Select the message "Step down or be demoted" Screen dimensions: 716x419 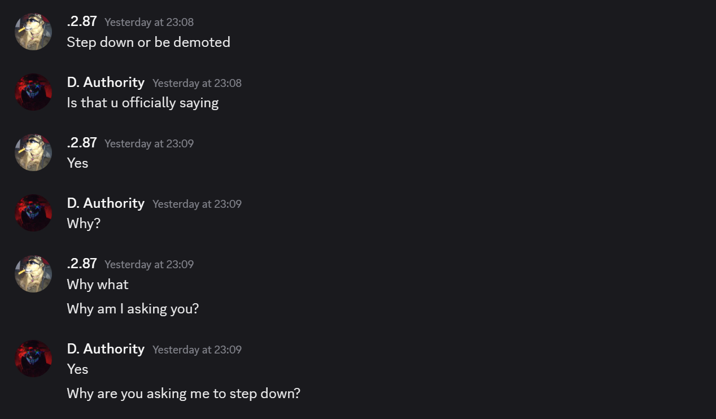coord(149,42)
